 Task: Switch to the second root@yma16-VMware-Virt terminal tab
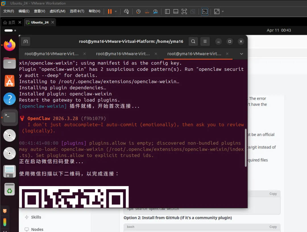point(123,54)
